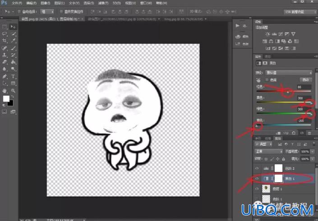This screenshot has width=318, height=221.
Task: Hide the 黑白 1 layer
Action: click(x=257, y=179)
